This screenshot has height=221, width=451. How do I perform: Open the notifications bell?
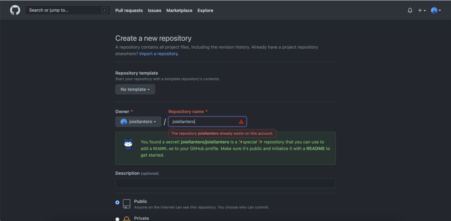[x=410, y=10]
